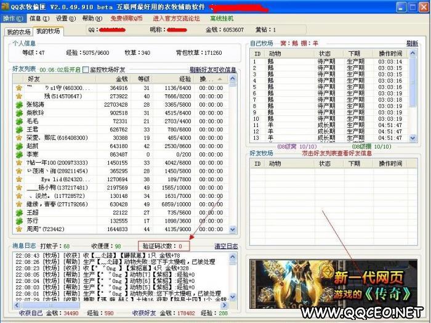Select own pasture row ID 1 鹅
Screen dimensions: 431x323
click(329, 62)
